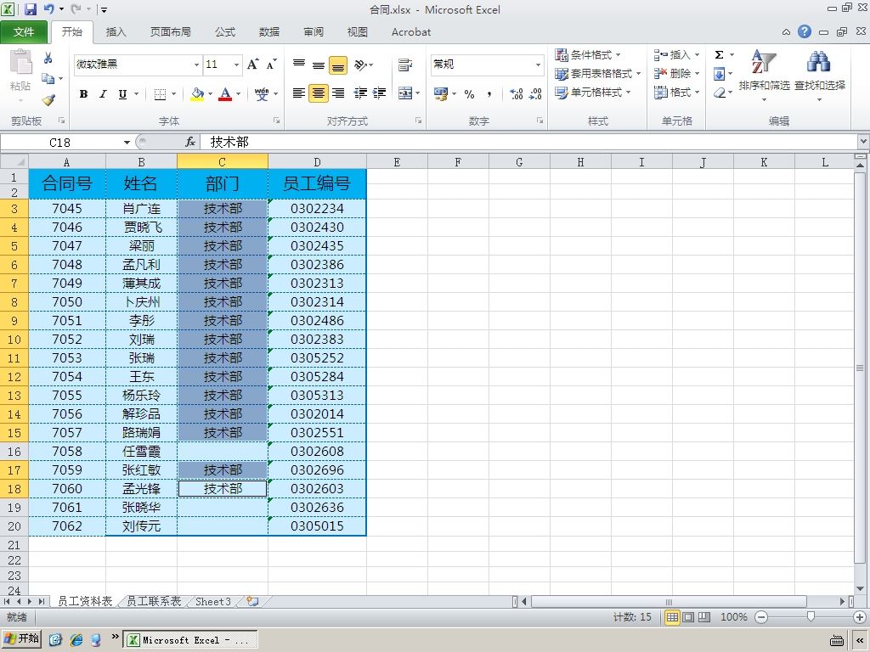This screenshot has height=652, width=870.
Task: Switch to the Sheet3 tab
Action: pyautogui.click(x=213, y=602)
